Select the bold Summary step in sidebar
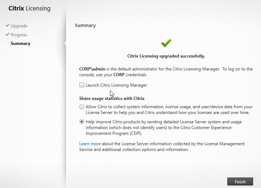The image size is (261, 188). tap(20, 43)
